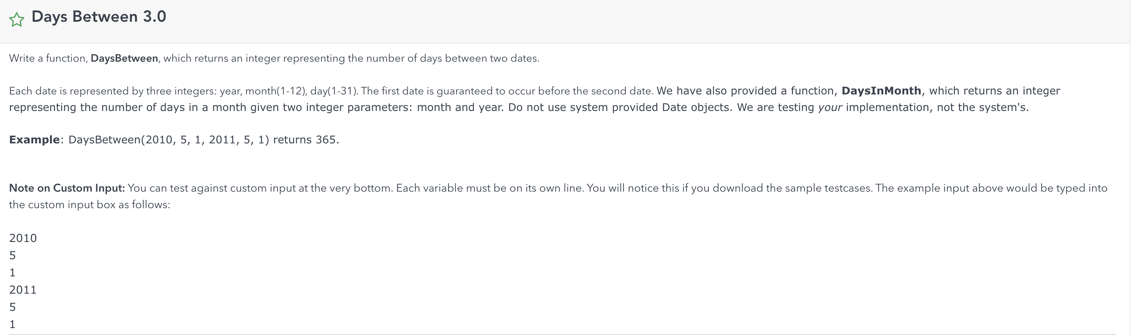
Task: Click the '2010' sample input line
Action: pyautogui.click(x=23, y=238)
